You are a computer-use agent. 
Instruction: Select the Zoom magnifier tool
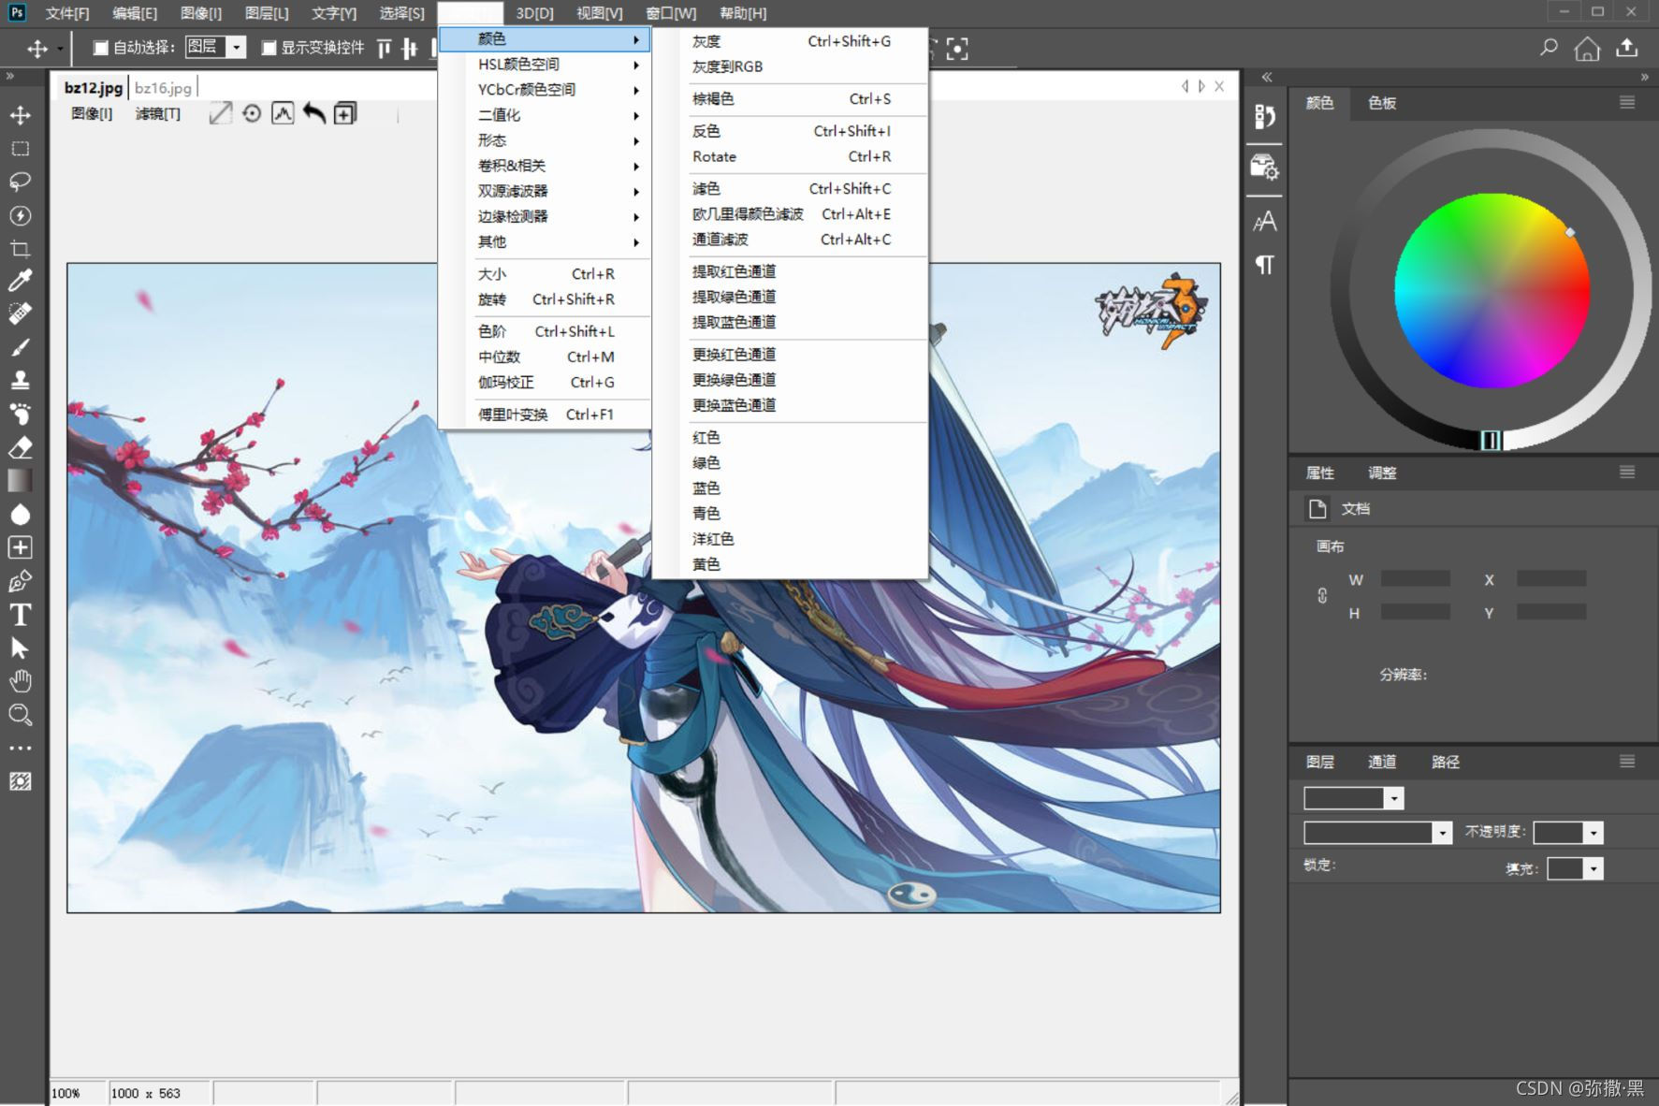(20, 716)
